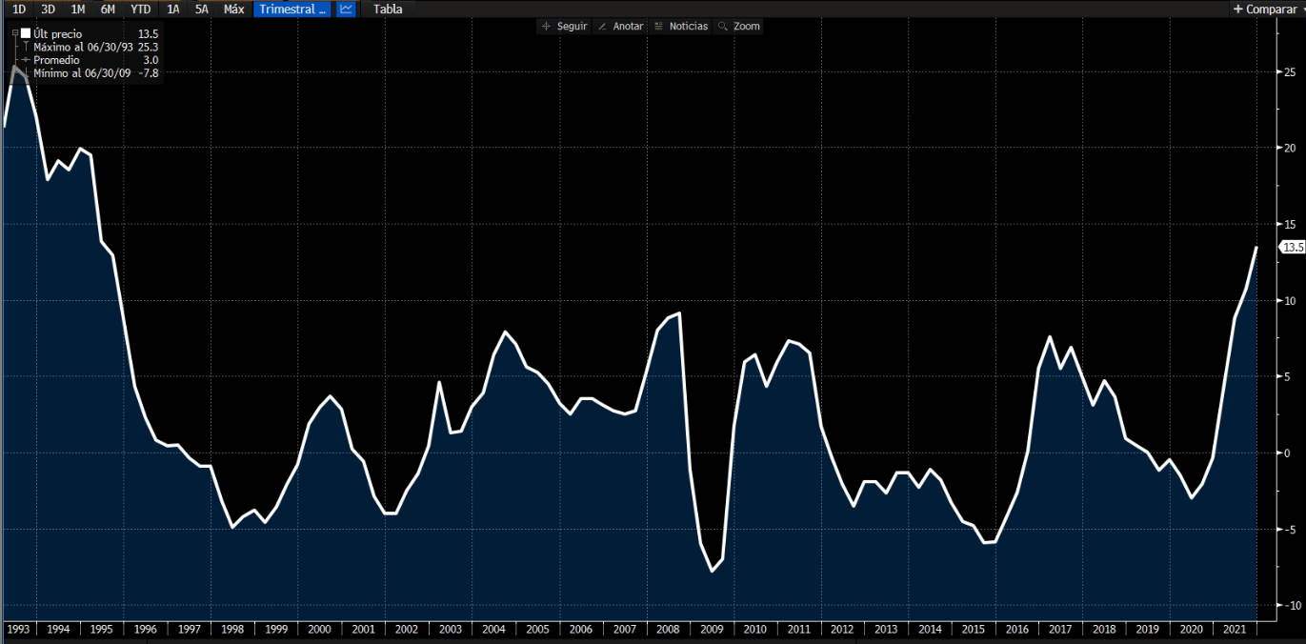Open the Noticias news overlay

tap(680, 26)
